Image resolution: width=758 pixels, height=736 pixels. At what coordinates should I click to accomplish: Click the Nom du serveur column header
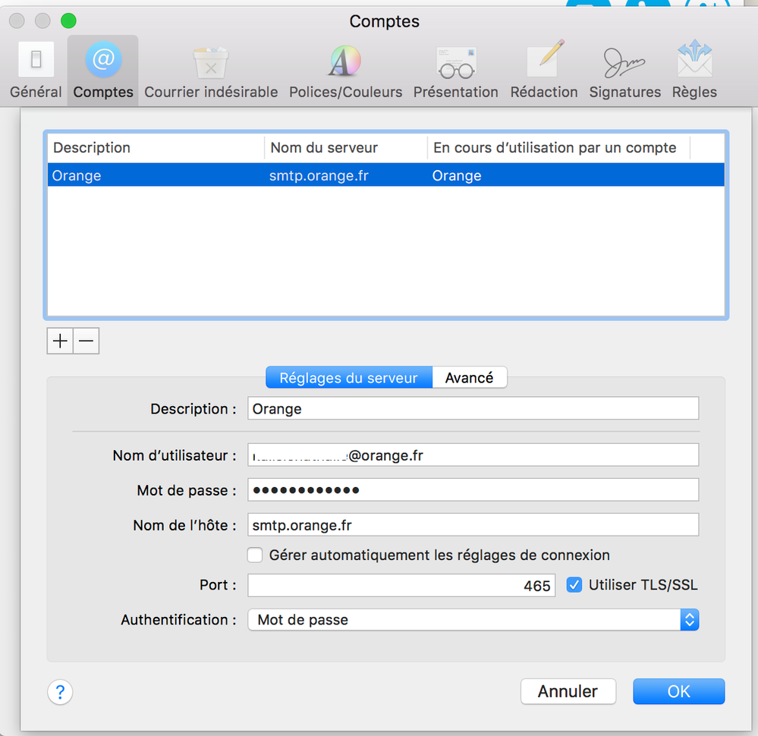(346, 147)
